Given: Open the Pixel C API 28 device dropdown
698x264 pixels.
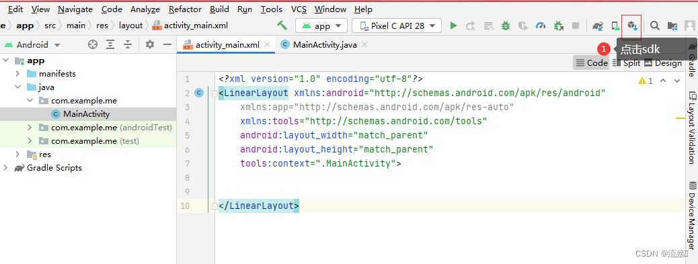Looking at the screenshot, I should click(397, 26).
